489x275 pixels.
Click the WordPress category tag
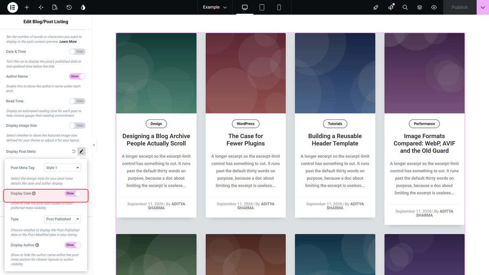click(246, 124)
